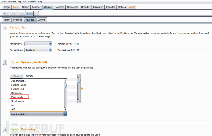Switch to the Comparer tab
This screenshot has width=212, height=136.
coord(98,7)
